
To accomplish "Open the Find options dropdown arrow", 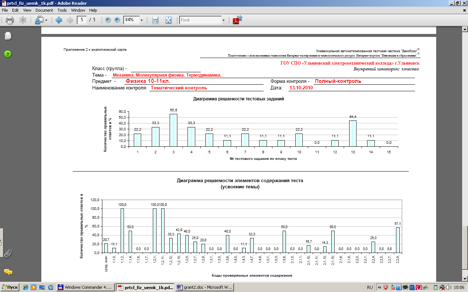I will click(223, 20).
